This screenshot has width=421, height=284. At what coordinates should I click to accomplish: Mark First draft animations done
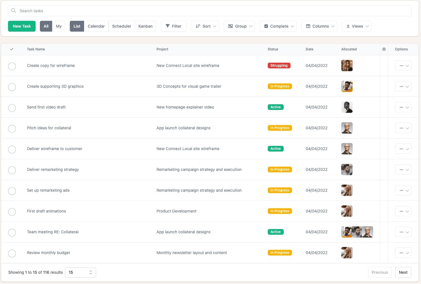tap(12, 212)
